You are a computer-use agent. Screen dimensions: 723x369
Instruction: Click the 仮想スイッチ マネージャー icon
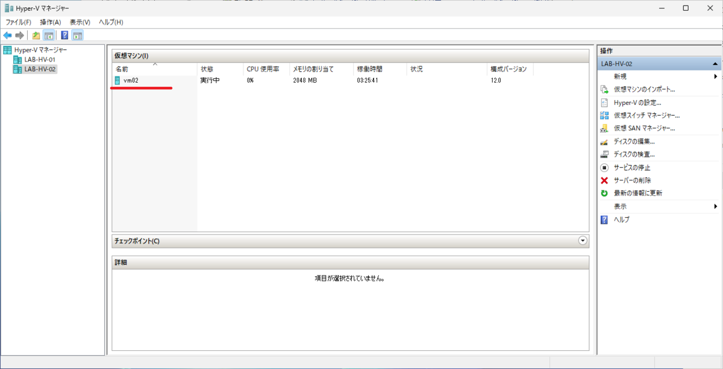tap(604, 115)
